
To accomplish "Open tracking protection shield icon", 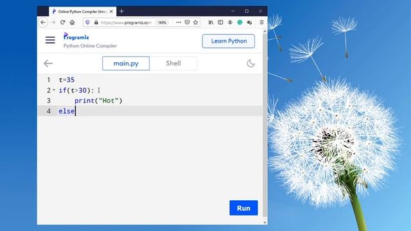I will click(x=87, y=22).
